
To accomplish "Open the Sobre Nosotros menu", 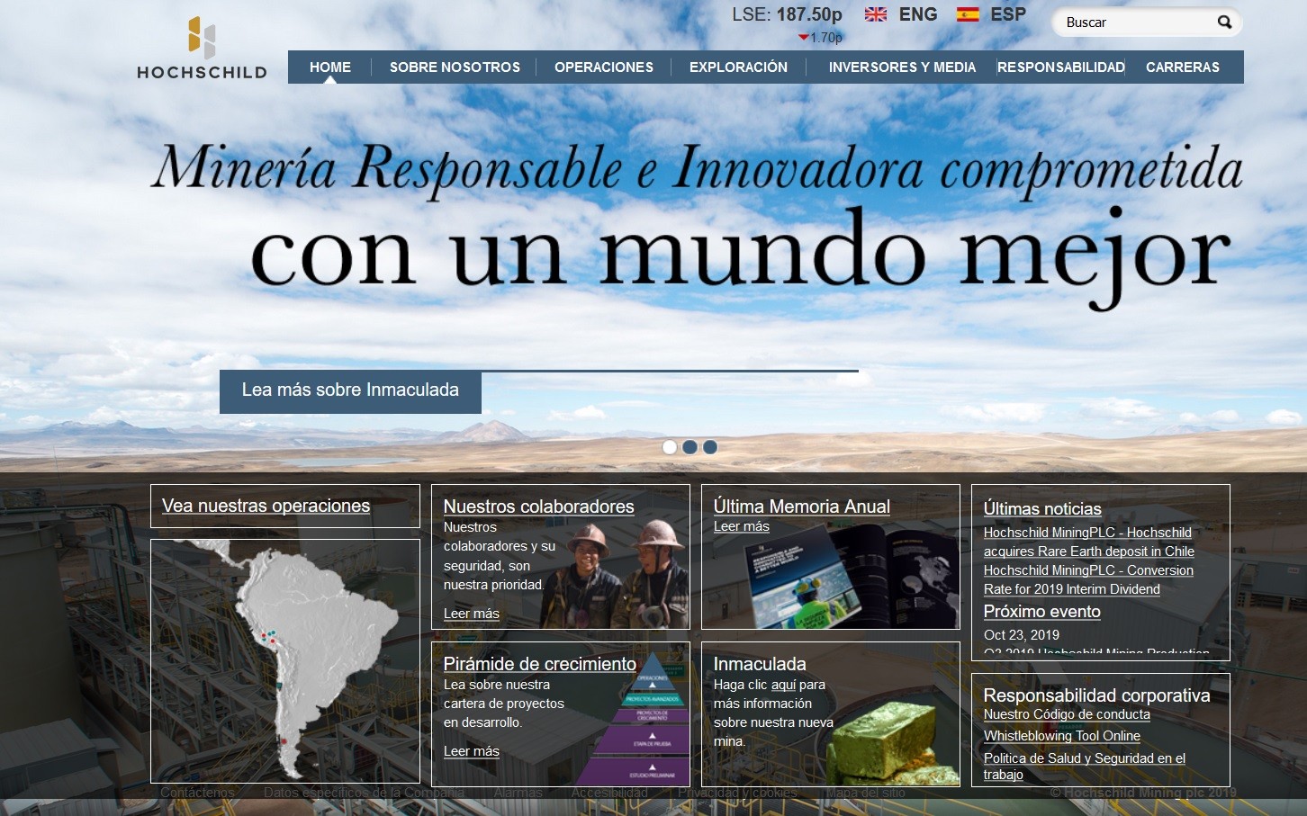I will coord(455,67).
